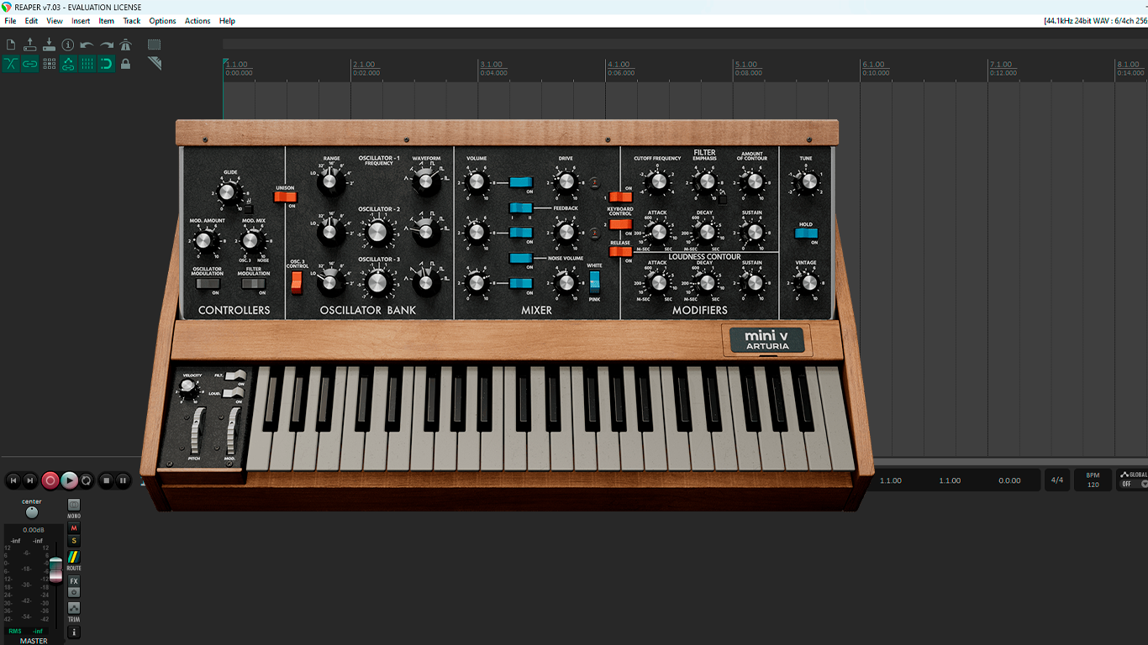Image resolution: width=1148 pixels, height=645 pixels.
Task: Toggle the auto-crossfade icon
Action: (x=11, y=64)
